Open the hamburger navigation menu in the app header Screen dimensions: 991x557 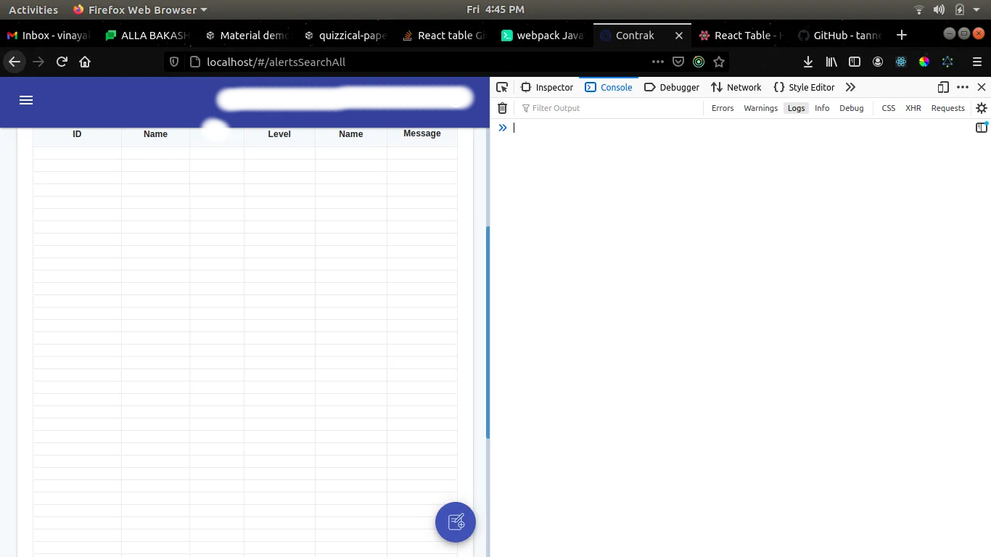click(26, 100)
